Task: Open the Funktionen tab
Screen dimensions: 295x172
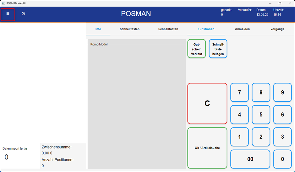Action: coord(206,29)
